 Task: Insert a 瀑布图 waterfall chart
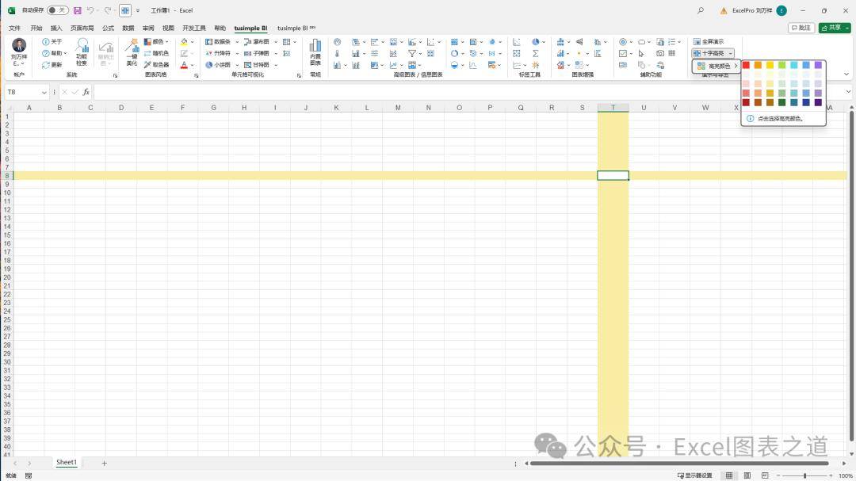(x=256, y=42)
